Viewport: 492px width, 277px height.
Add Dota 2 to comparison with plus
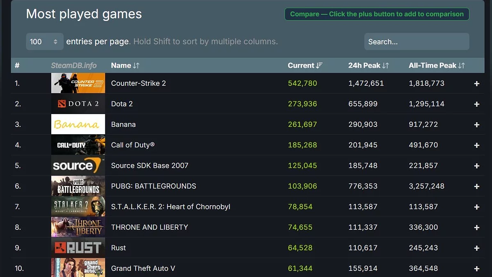click(x=476, y=104)
